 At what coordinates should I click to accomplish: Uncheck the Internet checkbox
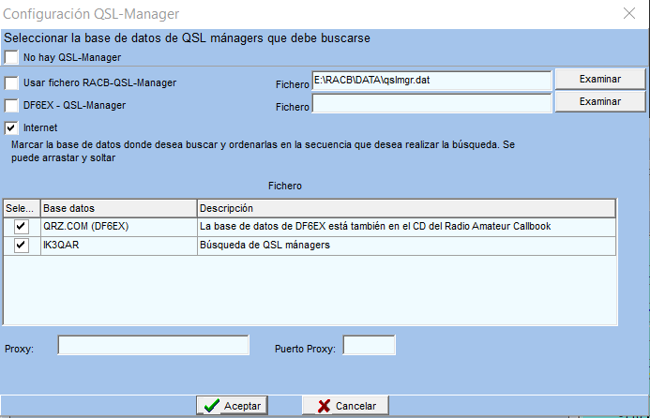(11, 127)
